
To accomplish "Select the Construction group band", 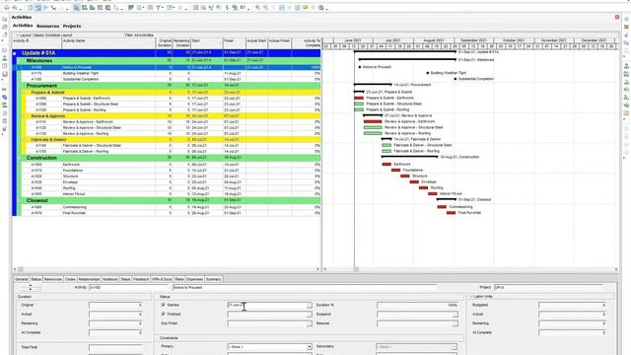I will pos(170,158).
